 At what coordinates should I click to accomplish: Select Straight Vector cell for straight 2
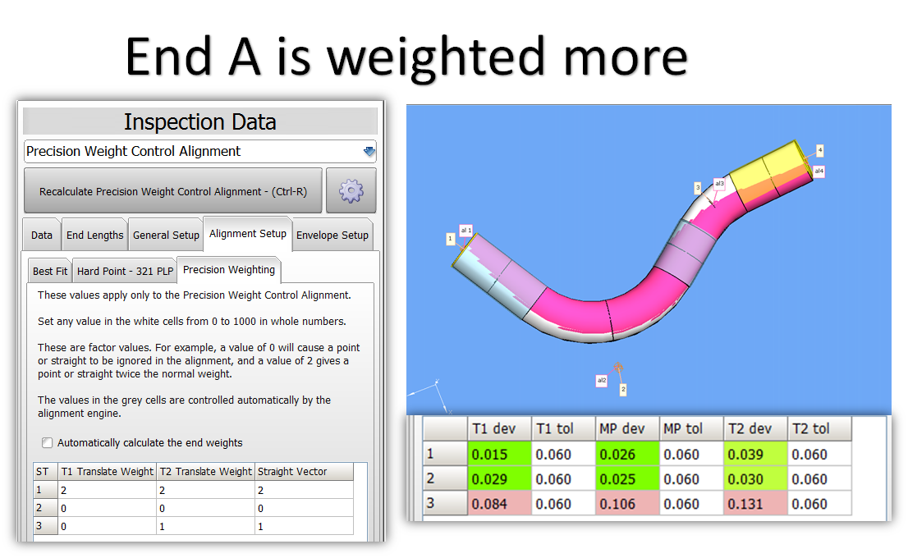[304, 508]
